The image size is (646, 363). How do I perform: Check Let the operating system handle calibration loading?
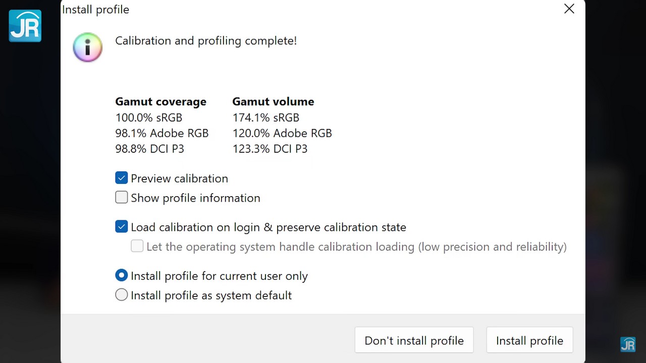click(137, 247)
